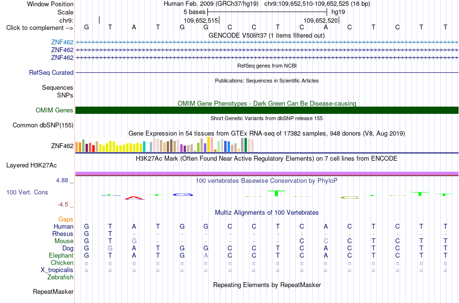The image size is (459, 303).
Task: Click the 100 Vert. Cons label
Action: click(x=27, y=192)
